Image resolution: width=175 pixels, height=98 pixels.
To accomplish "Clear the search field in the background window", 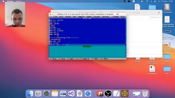I will tap(159, 13).
